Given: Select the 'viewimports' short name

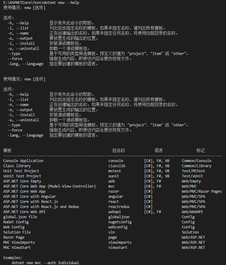Looking at the screenshot, I should point(120,242).
